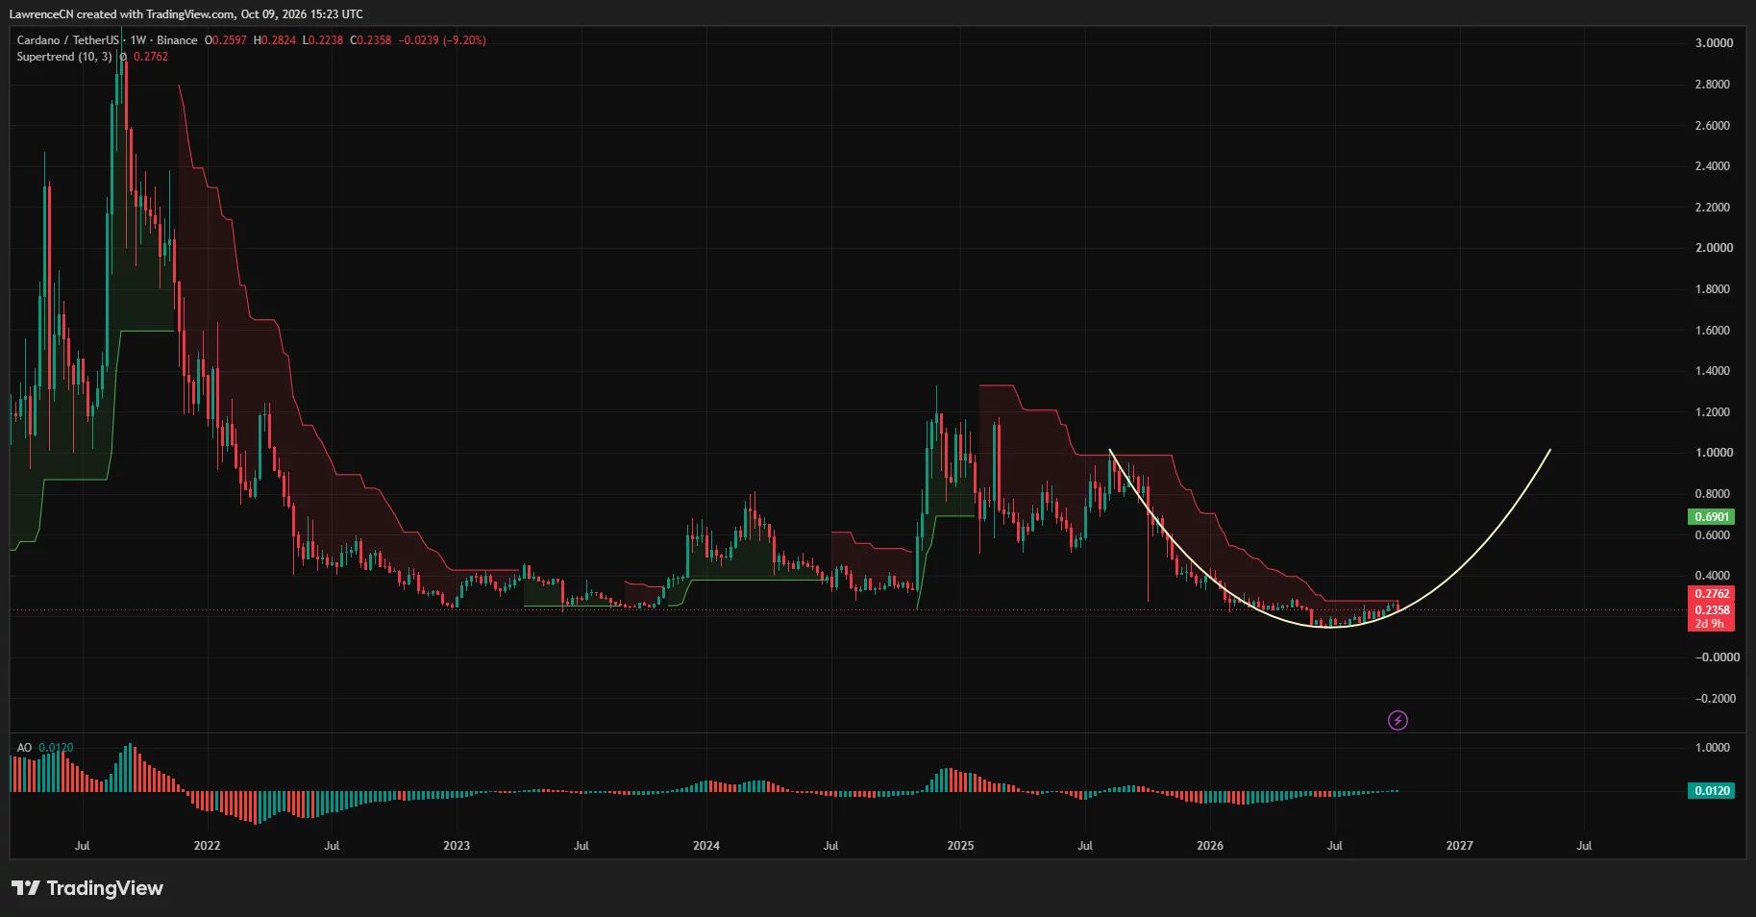Click the 2025 time axis label
Image resolution: width=1756 pixels, height=917 pixels.
tap(960, 846)
